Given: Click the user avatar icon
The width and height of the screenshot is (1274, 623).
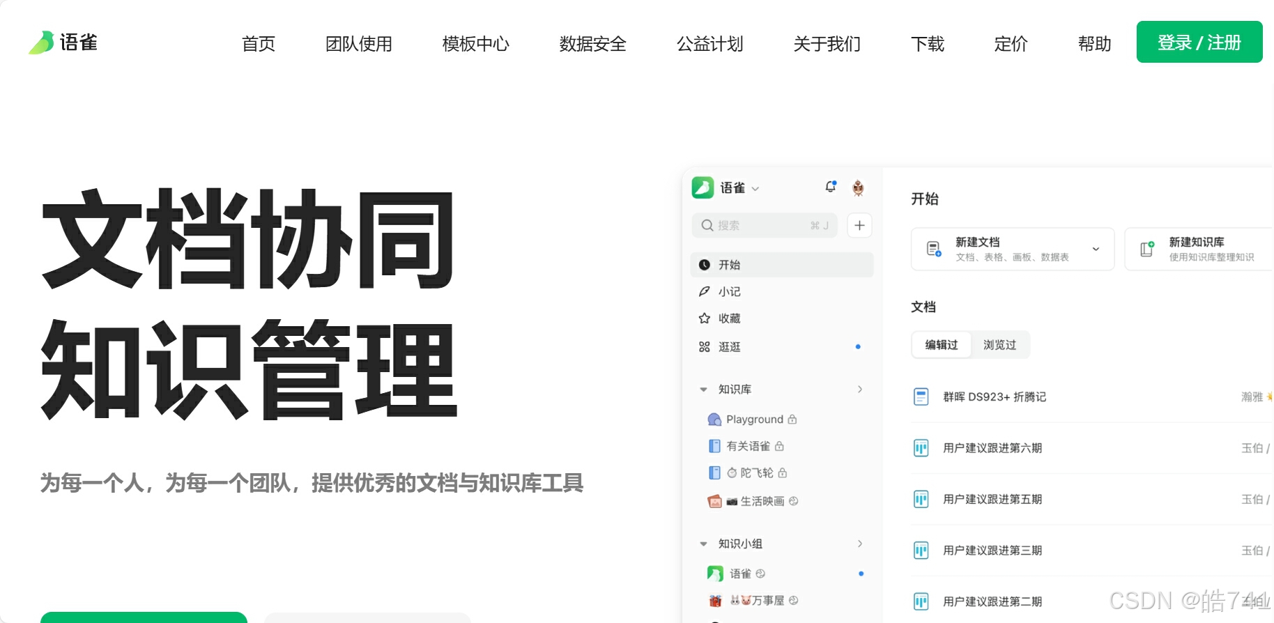Looking at the screenshot, I should tap(859, 187).
